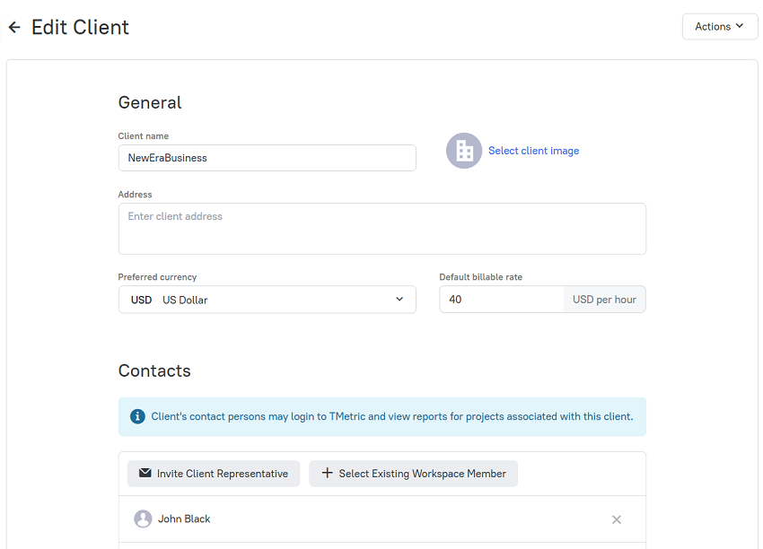Image resolution: width=763 pixels, height=549 pixels.
Task: Click the John Black contact name
Action: (184, 519)
